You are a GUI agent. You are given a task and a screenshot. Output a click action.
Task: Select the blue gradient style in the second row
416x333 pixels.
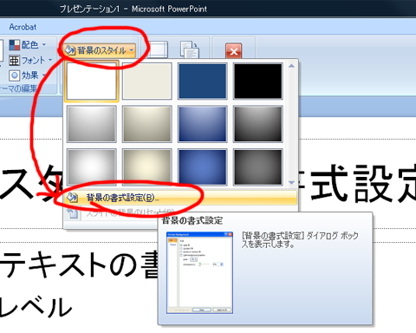[202, 124]
